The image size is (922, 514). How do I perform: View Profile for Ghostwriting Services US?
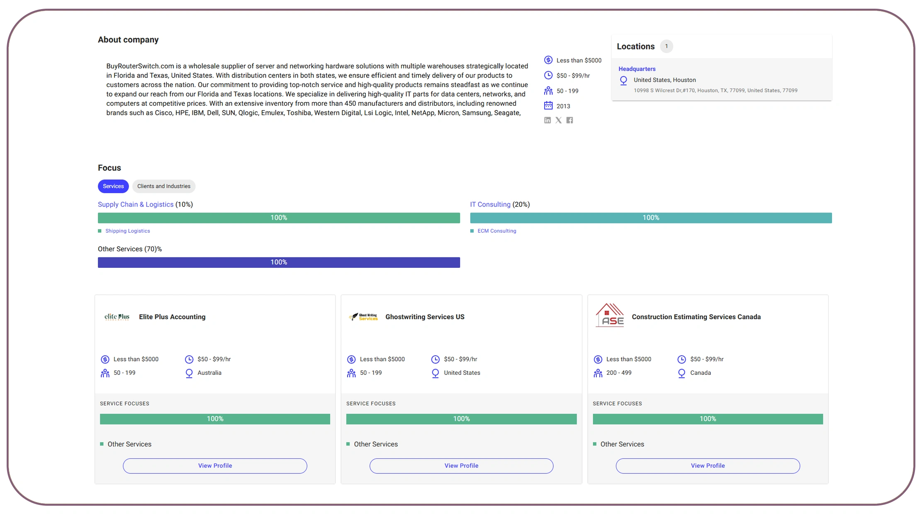461,466
